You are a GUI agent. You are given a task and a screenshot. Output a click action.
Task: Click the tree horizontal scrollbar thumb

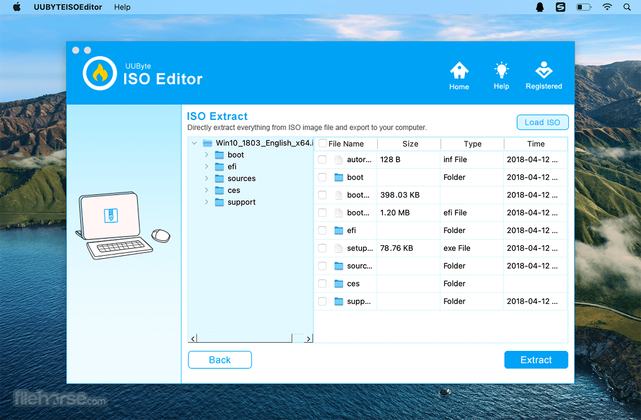244,338
